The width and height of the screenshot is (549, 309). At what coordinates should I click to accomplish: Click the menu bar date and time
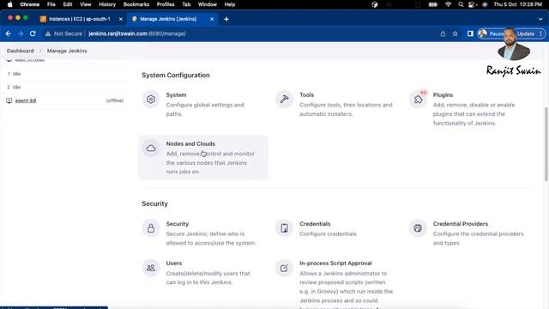tap(517, 4)
